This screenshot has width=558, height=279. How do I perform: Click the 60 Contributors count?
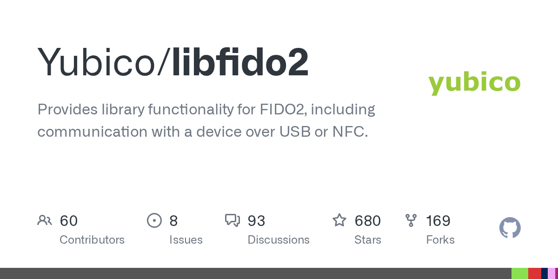click(x=69, y=220)
